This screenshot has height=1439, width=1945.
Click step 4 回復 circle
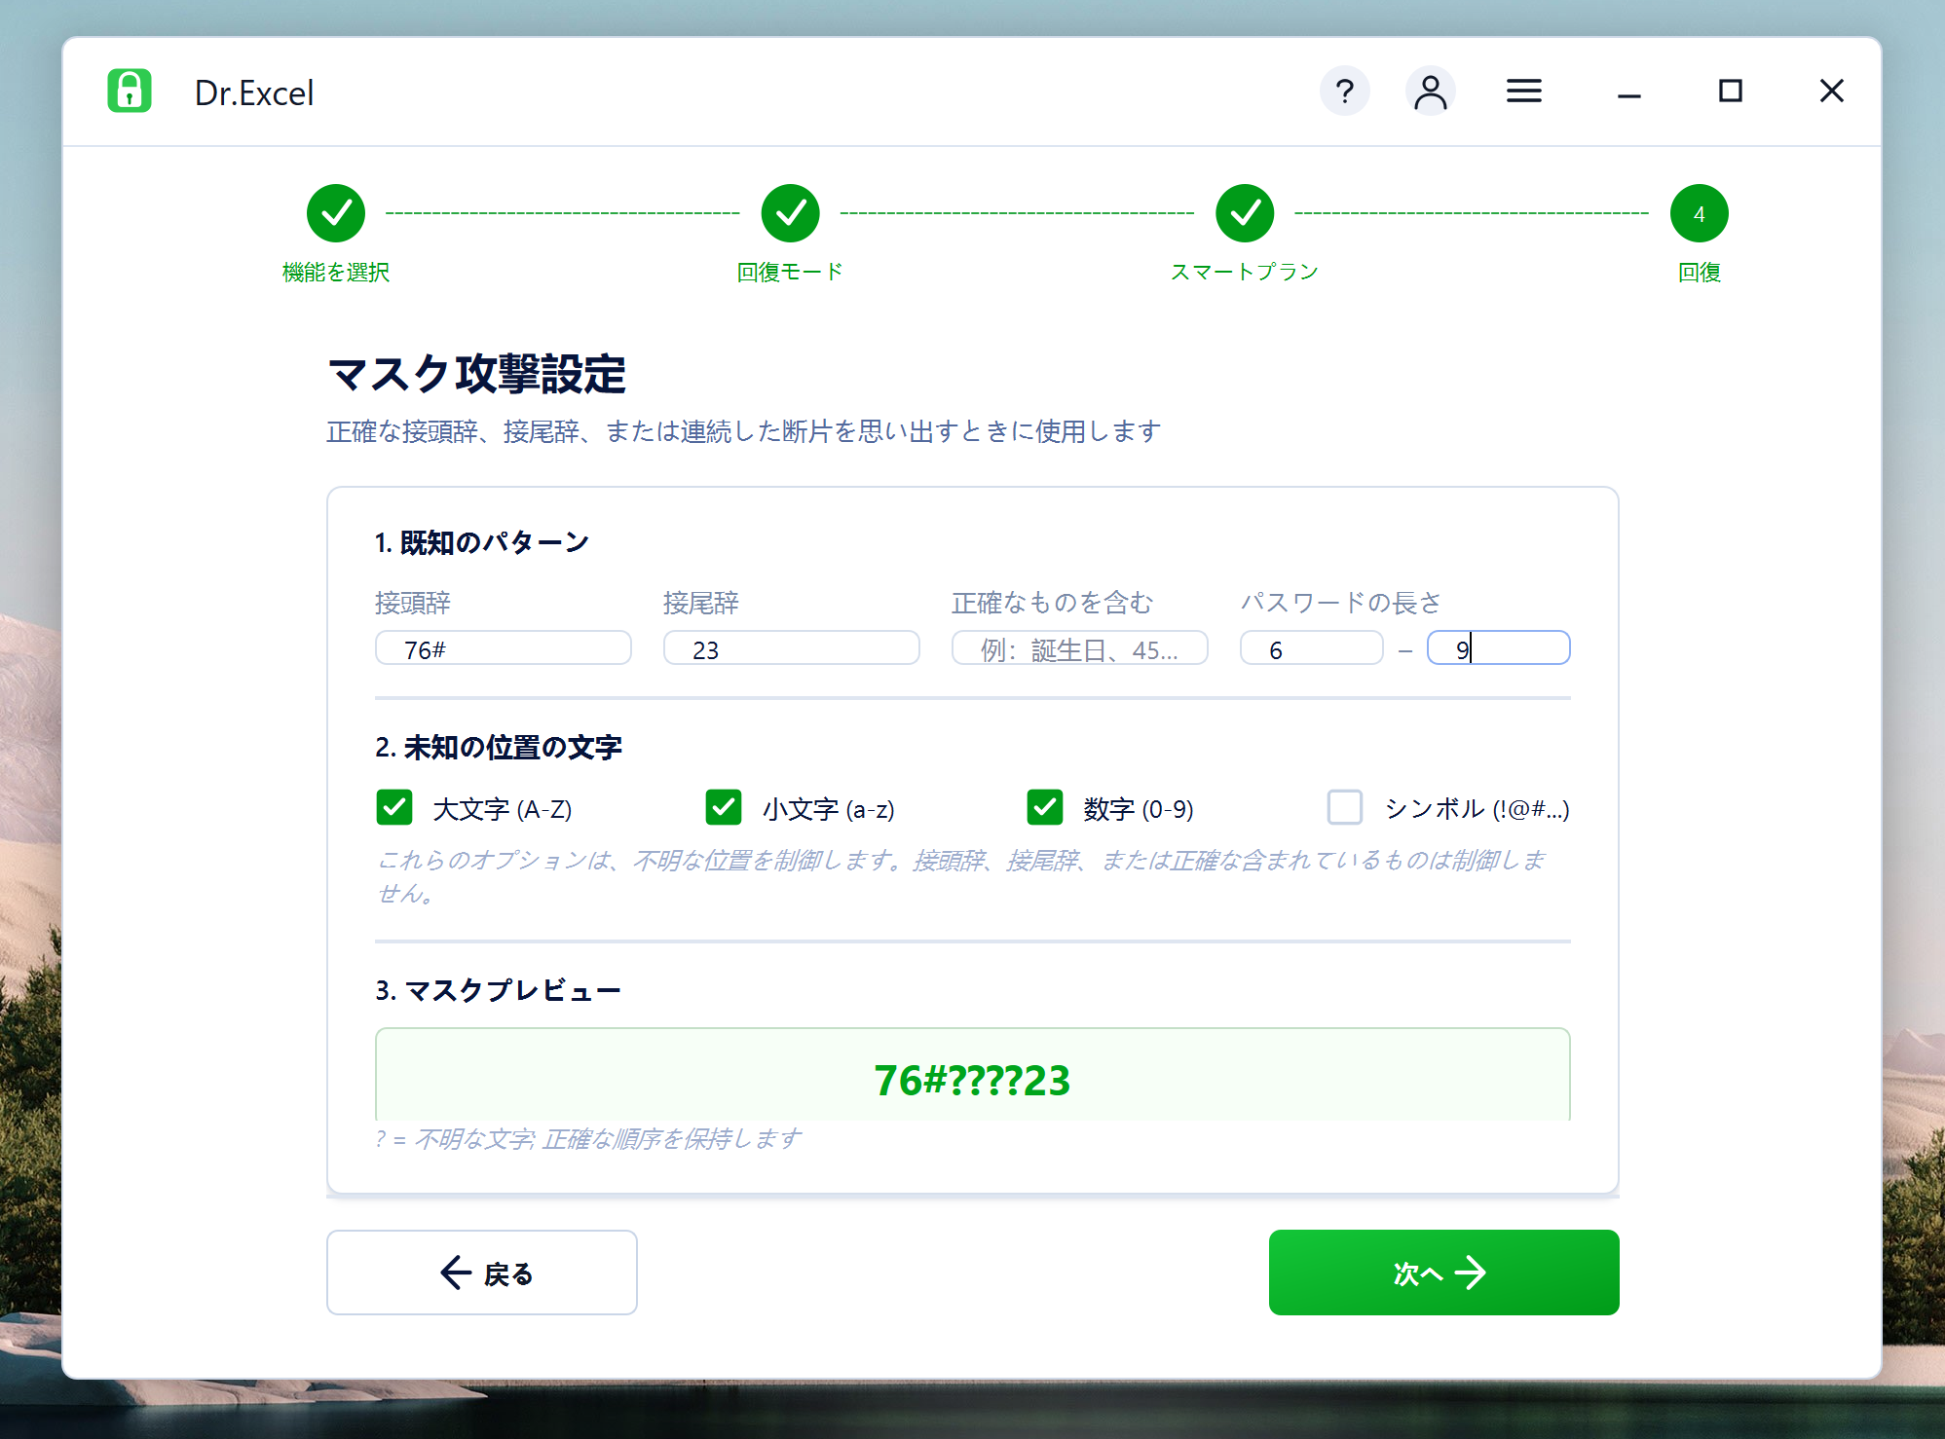coord(1699,213)
